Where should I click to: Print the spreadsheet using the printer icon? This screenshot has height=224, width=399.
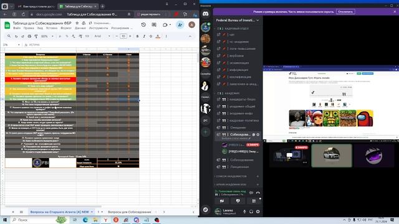coord(29,36)
